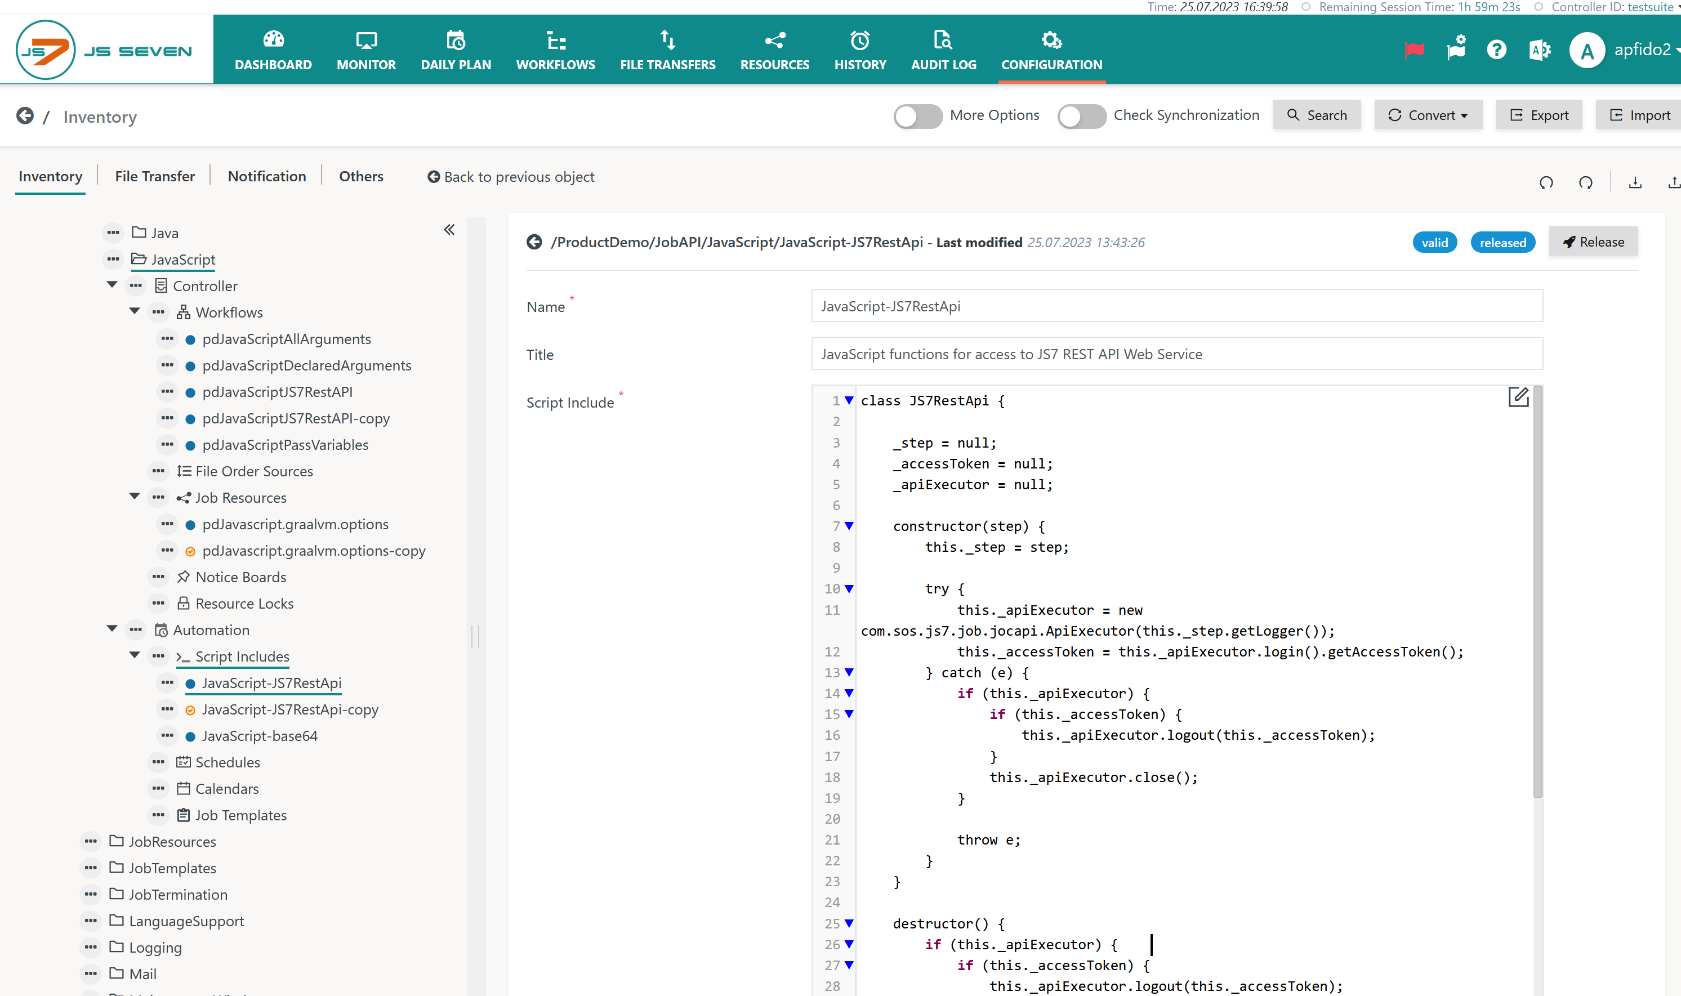Fold code at line 25 destructor
Viewport: 1681px width, 996px height.
(x=849, y=923)
